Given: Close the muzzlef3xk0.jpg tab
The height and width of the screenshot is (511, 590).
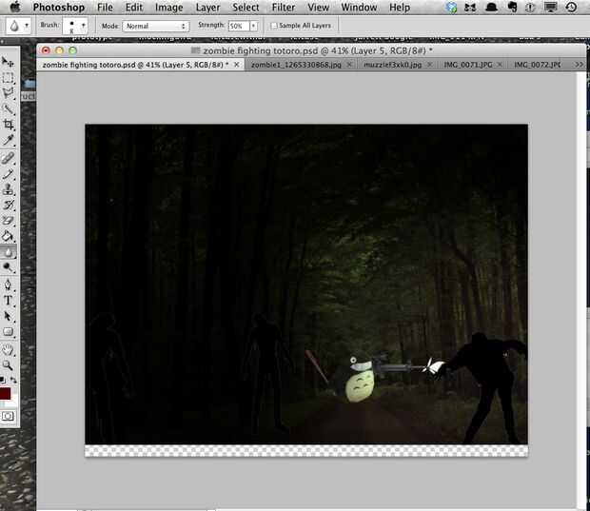Looking at the screenshot, I should pos(429,65).
